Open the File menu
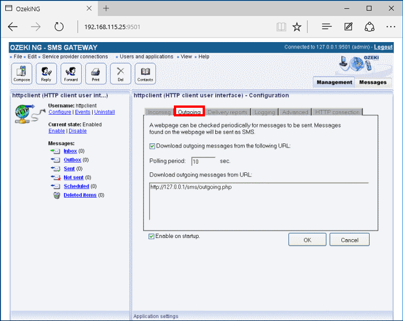The height and width of the screenshot is (321, 403). (x=18, y=56)
